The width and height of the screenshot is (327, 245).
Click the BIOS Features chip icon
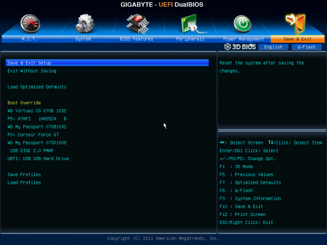(138, 24)
